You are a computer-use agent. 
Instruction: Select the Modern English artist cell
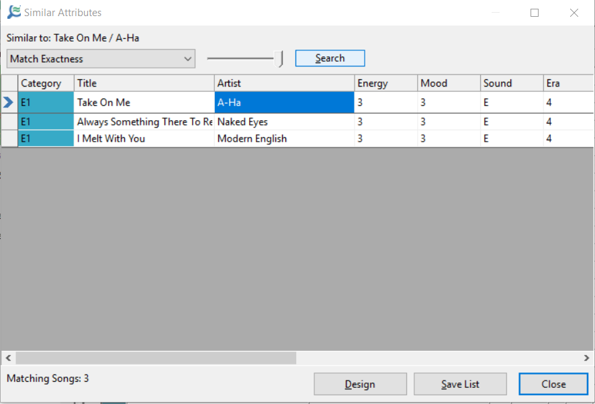[x=284, y=138]
